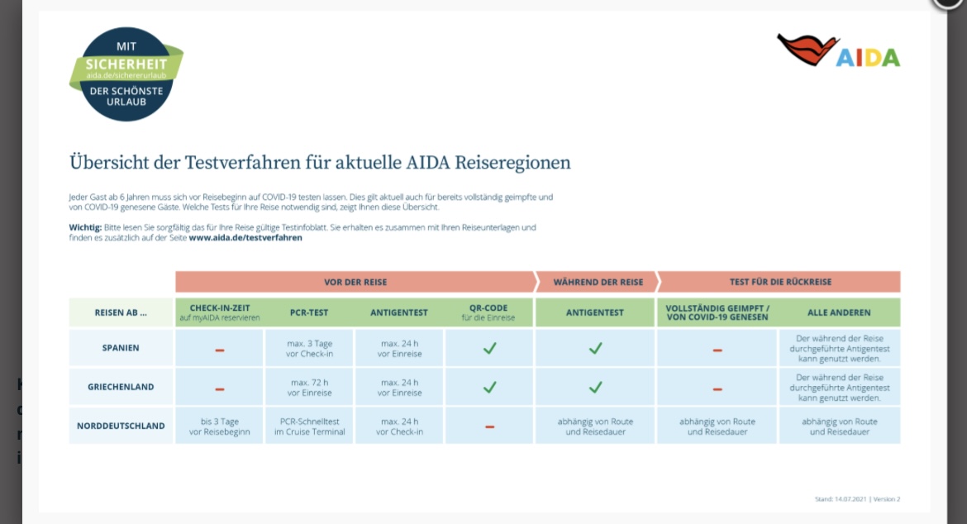Click the Spanien row label
Image resolution: width=967 pixels, height=524 pixels.
(x=121, y=348)
